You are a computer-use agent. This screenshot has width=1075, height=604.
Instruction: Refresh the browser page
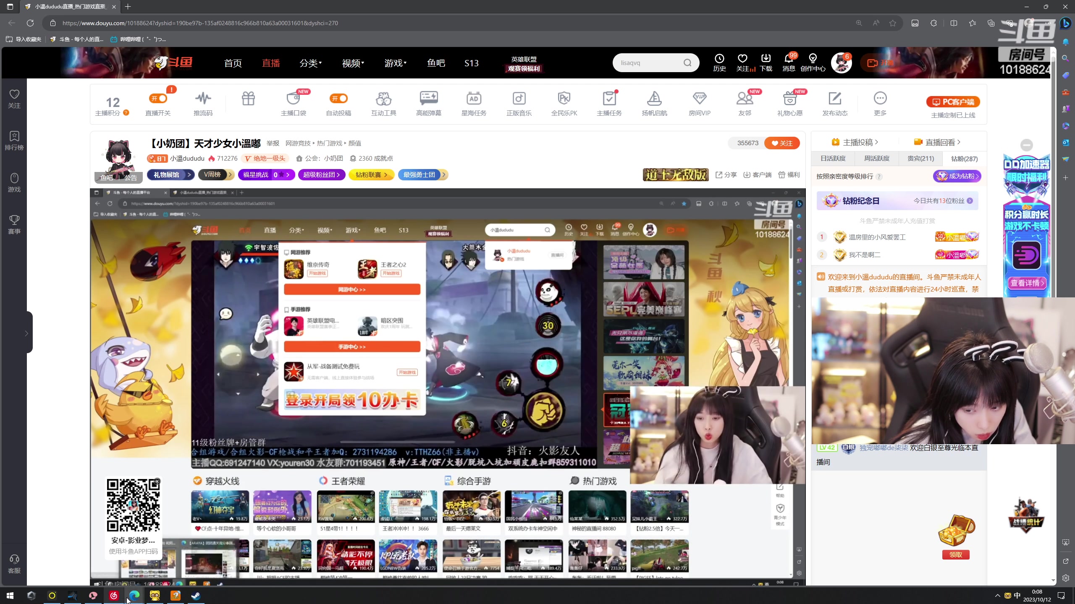30,23
